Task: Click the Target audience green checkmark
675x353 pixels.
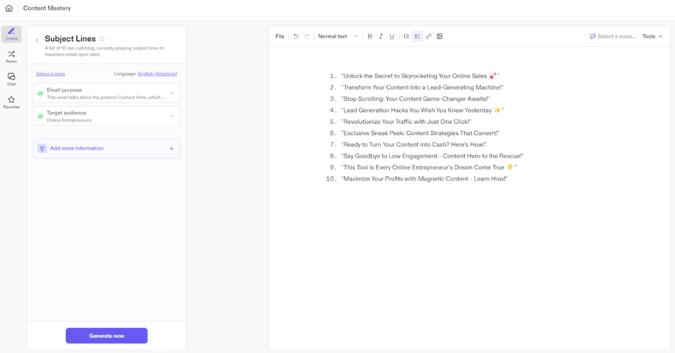Action: [40, 116]
